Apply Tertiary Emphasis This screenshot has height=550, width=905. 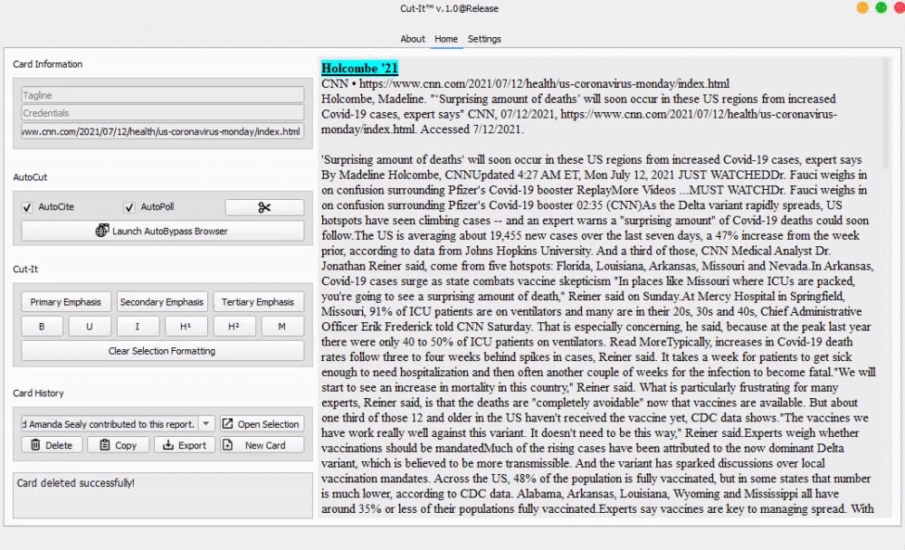(x=258, y=302)
